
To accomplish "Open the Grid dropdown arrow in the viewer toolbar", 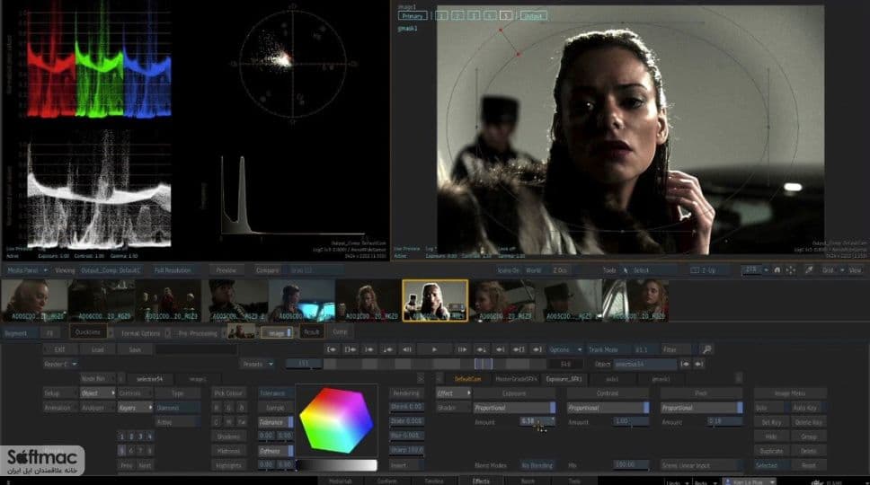I will (842, 270).
